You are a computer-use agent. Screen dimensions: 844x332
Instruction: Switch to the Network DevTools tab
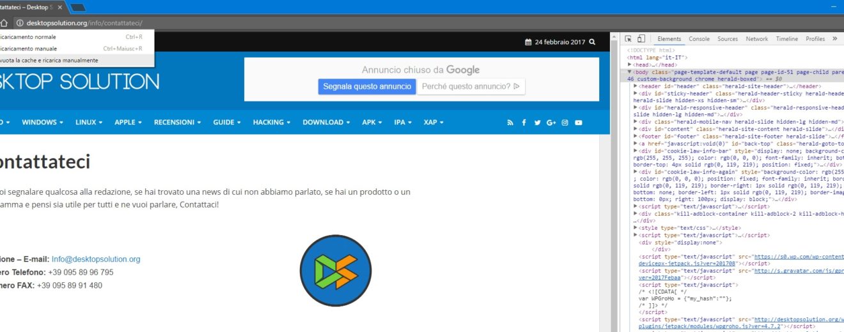point(756,39)
